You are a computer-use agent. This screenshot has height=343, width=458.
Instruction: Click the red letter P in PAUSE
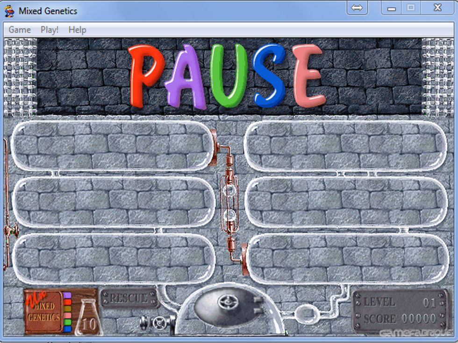coord(147,75)
